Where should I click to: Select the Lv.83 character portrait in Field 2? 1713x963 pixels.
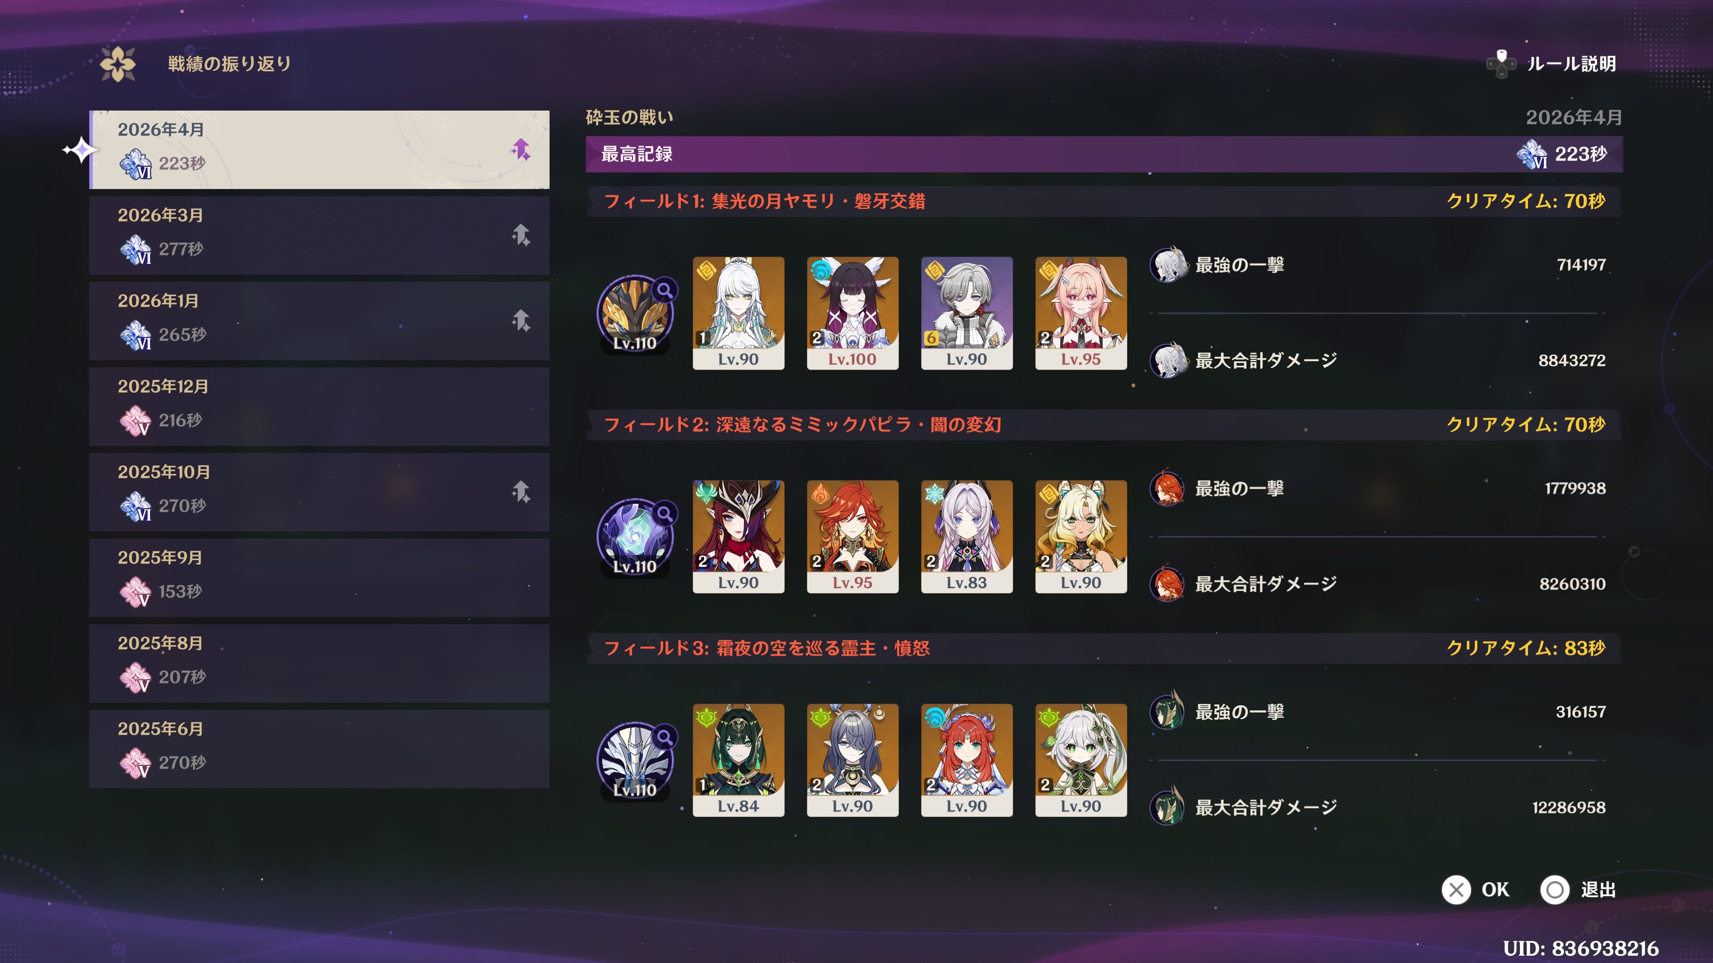pyautogui.click(x=967, y=536)
